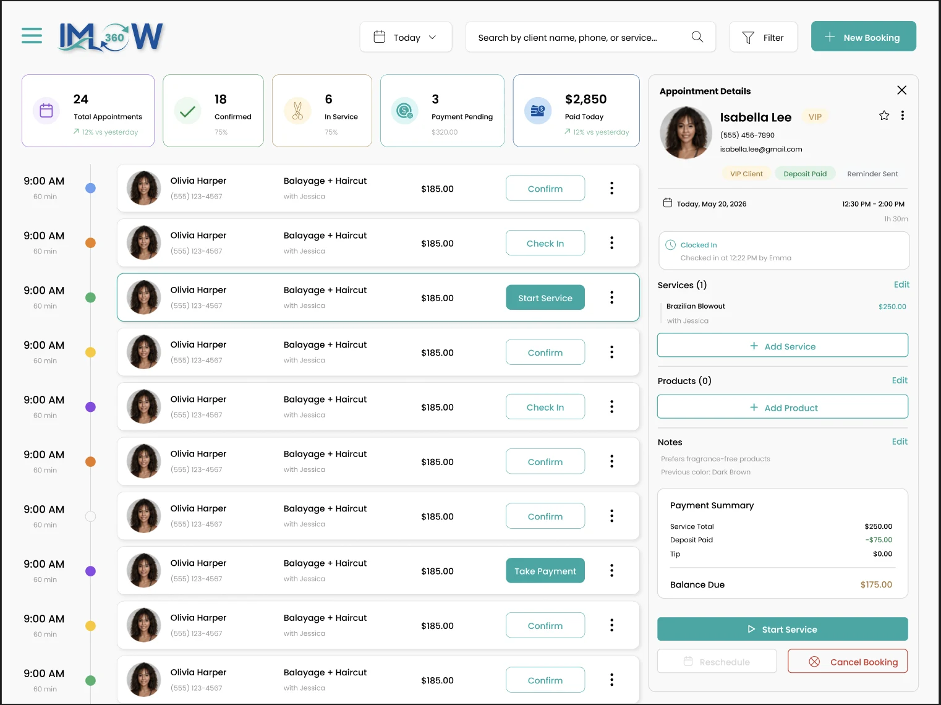
Task: Click the scissors icon on In Service card
Action: [297, 111]
